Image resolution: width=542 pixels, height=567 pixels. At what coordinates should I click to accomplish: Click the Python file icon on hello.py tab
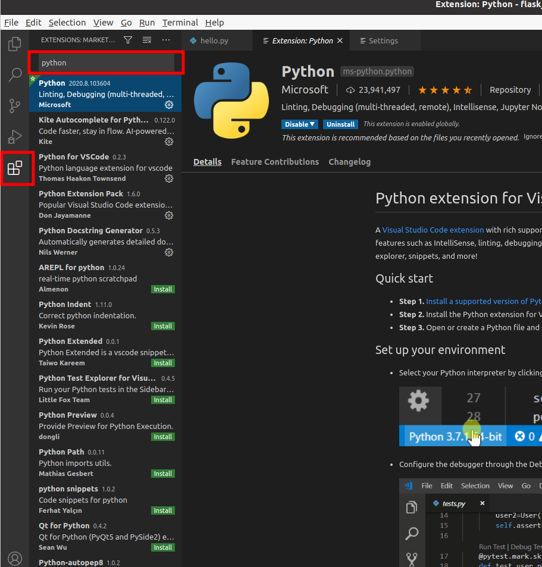click(x=193, y=40)
